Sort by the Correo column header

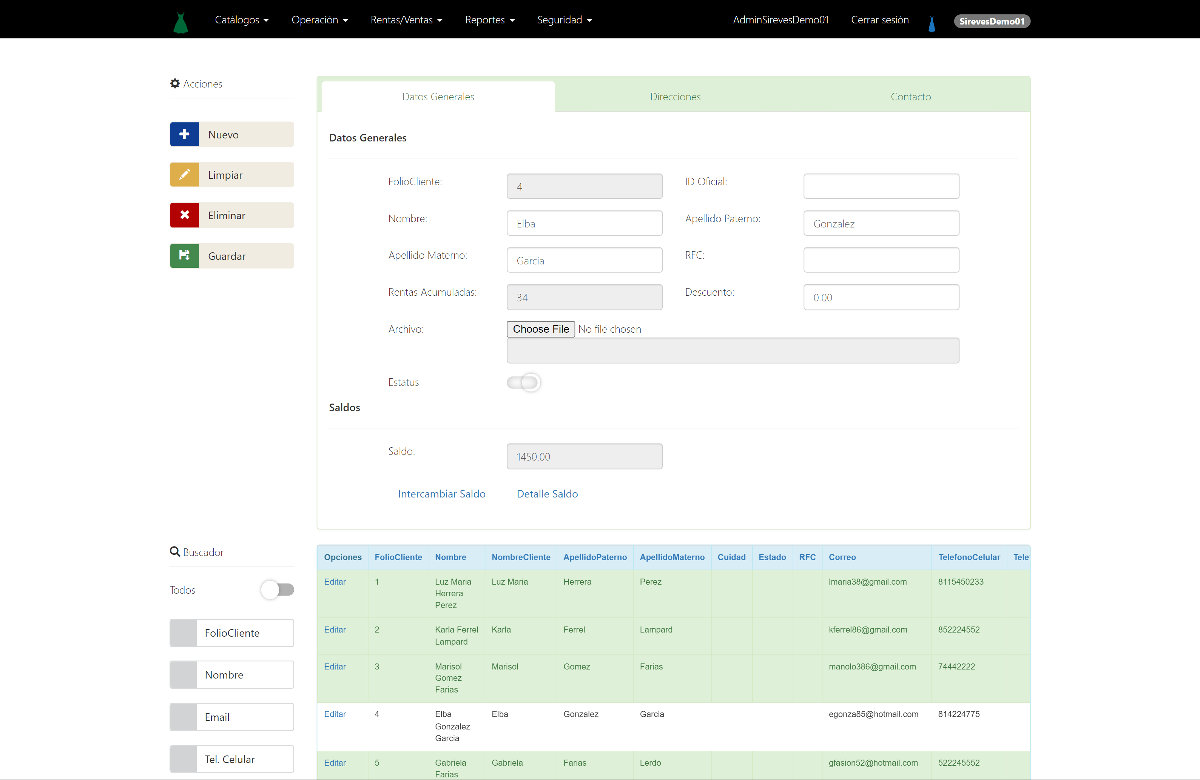pos(842,557)
